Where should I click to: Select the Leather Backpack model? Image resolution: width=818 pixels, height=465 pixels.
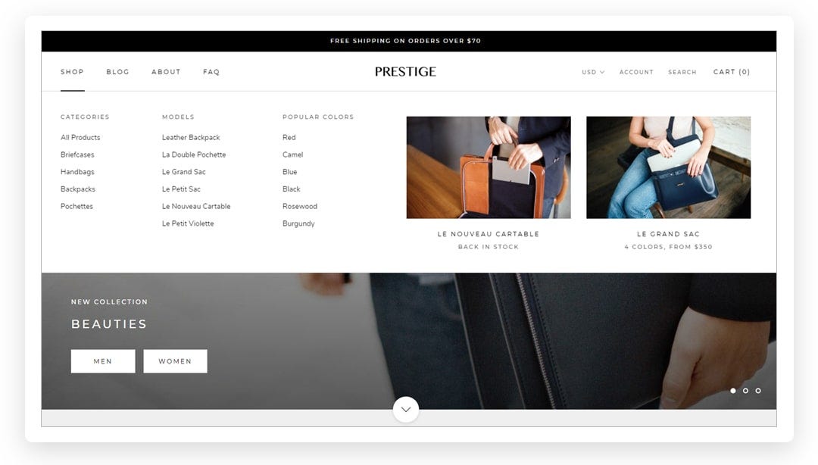[x=190, y=137]
